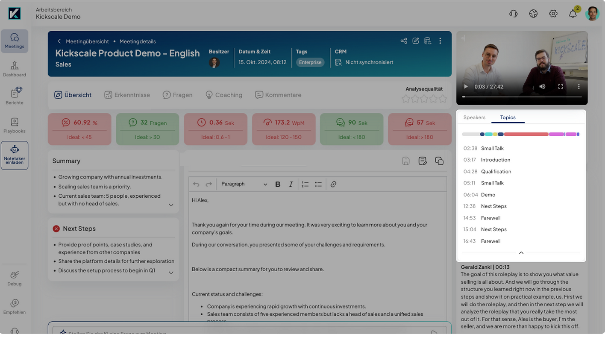Open the settings gear icon
Image resolution: width=605 pixels, height=340 pixels.
pyautogui.click(x=553, y=14)
